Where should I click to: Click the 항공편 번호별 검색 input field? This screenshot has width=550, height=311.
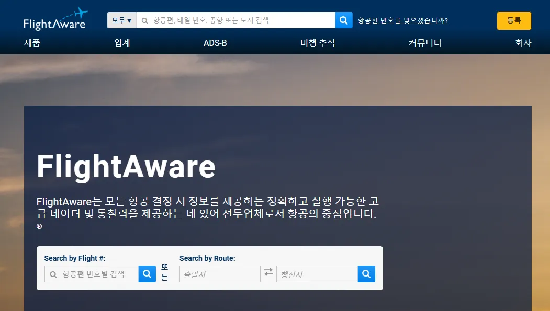pyautogui.click(x=92, y=274)
